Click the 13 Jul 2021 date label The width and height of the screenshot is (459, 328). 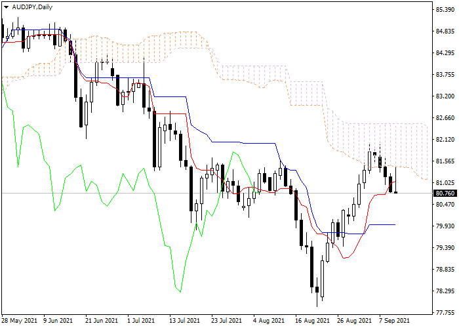(x=185, y=321)
